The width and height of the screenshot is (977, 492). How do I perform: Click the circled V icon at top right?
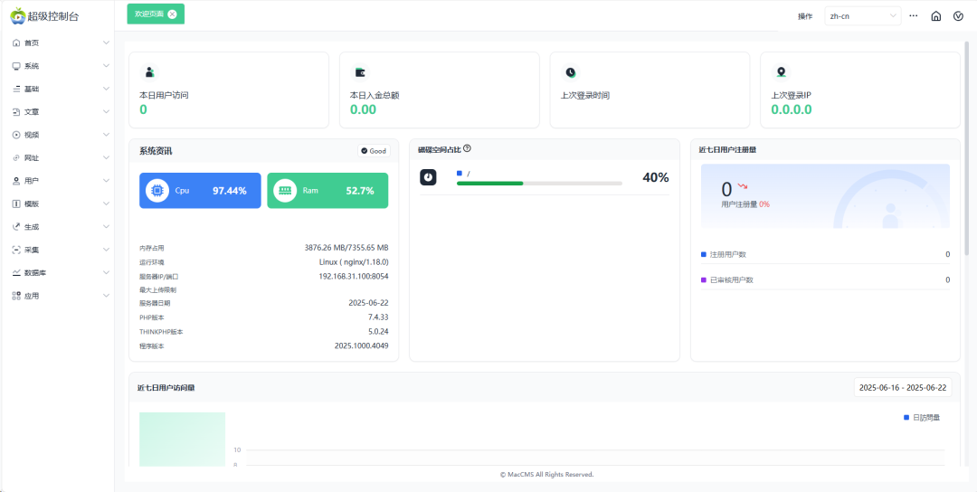pyautogui.click(x=958, y=15)
